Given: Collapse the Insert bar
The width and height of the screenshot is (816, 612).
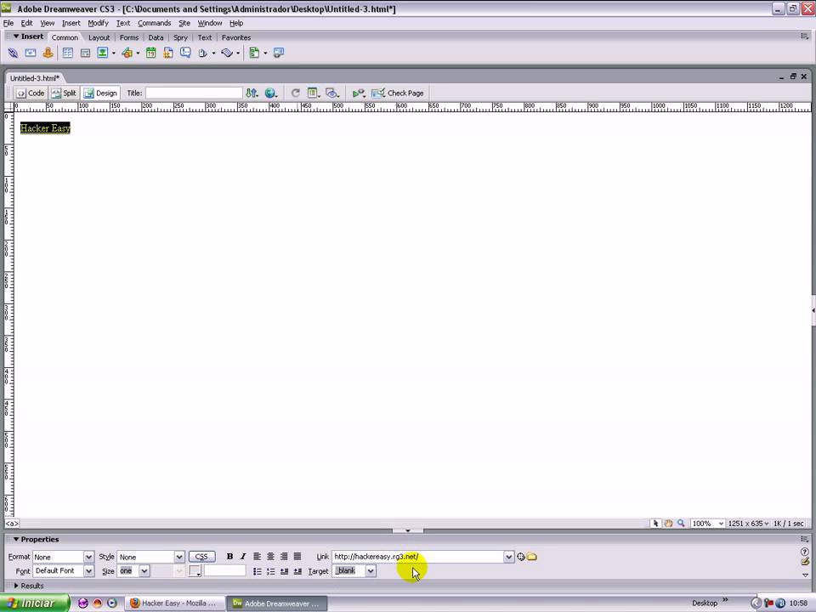Looking at the screenshot, I should (x=16, y=37).
